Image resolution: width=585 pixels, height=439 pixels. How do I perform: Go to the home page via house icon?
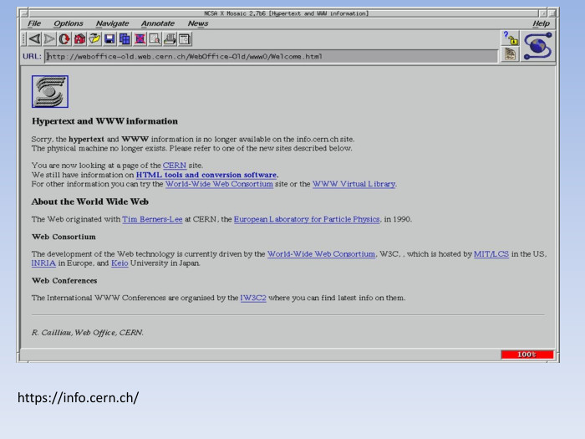click(x=79, y=39)
